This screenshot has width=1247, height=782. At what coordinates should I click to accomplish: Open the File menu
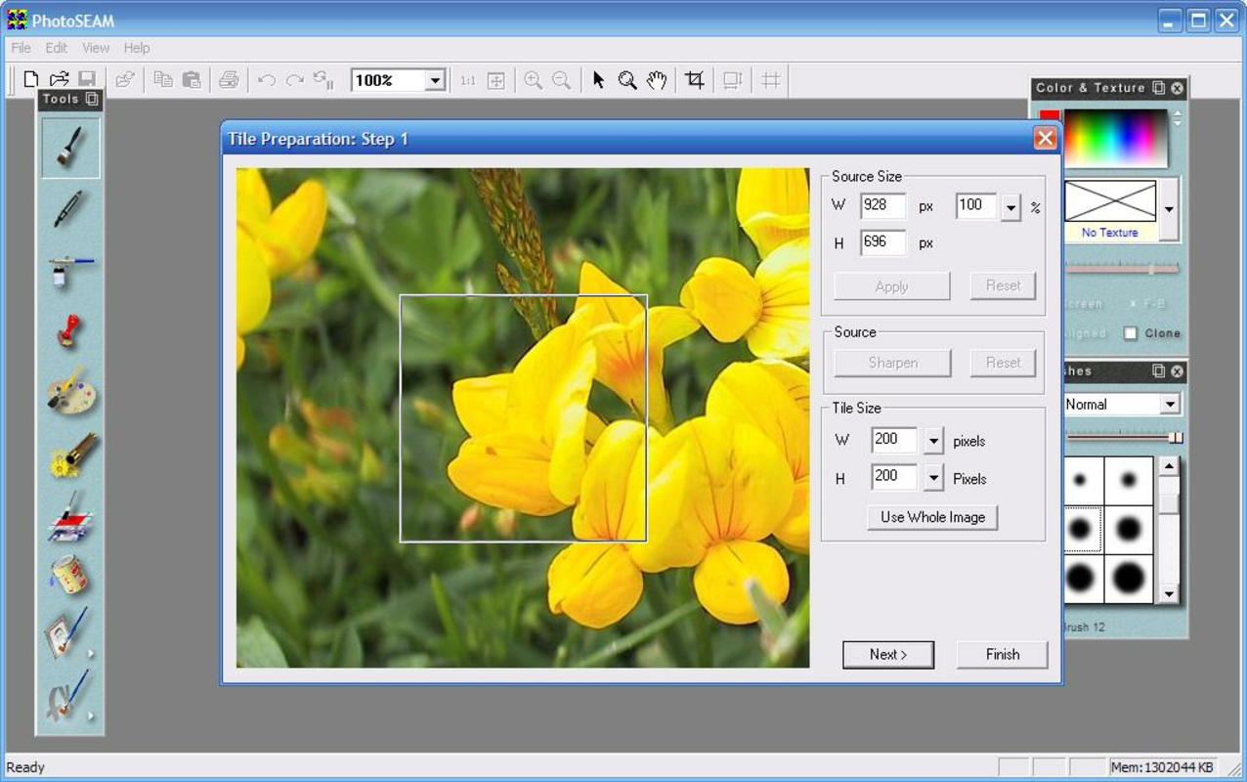pyautogui.click(x=21, y=47)
